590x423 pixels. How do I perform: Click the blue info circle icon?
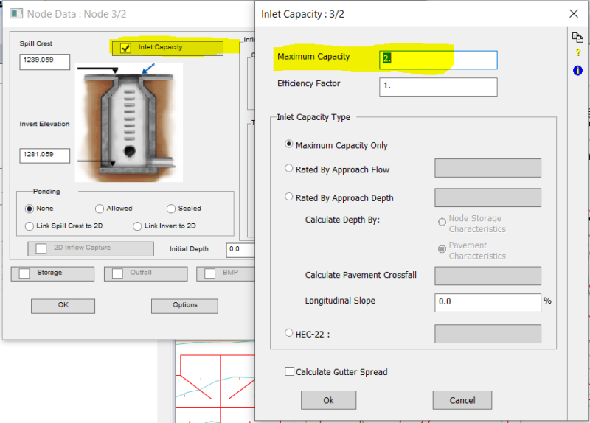[577, 70]
